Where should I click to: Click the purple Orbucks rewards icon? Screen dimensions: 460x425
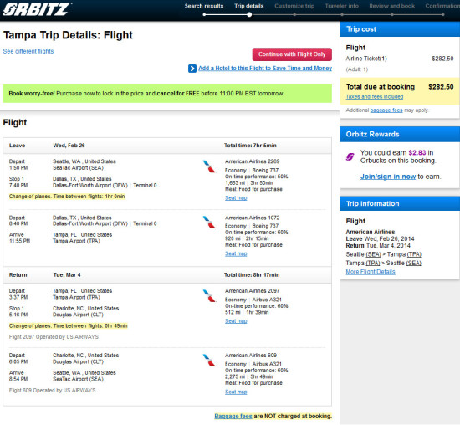pyautogui.click(x=350, y=156)
